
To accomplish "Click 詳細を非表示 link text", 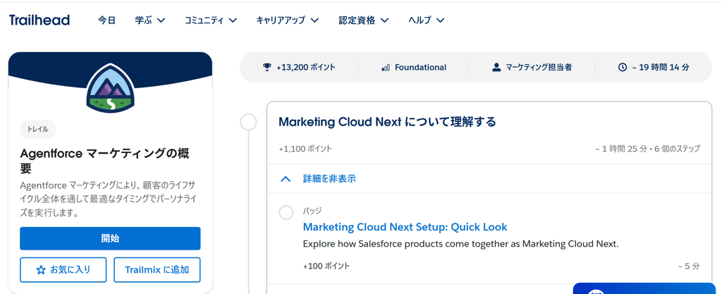I will (x=329, y=179).
